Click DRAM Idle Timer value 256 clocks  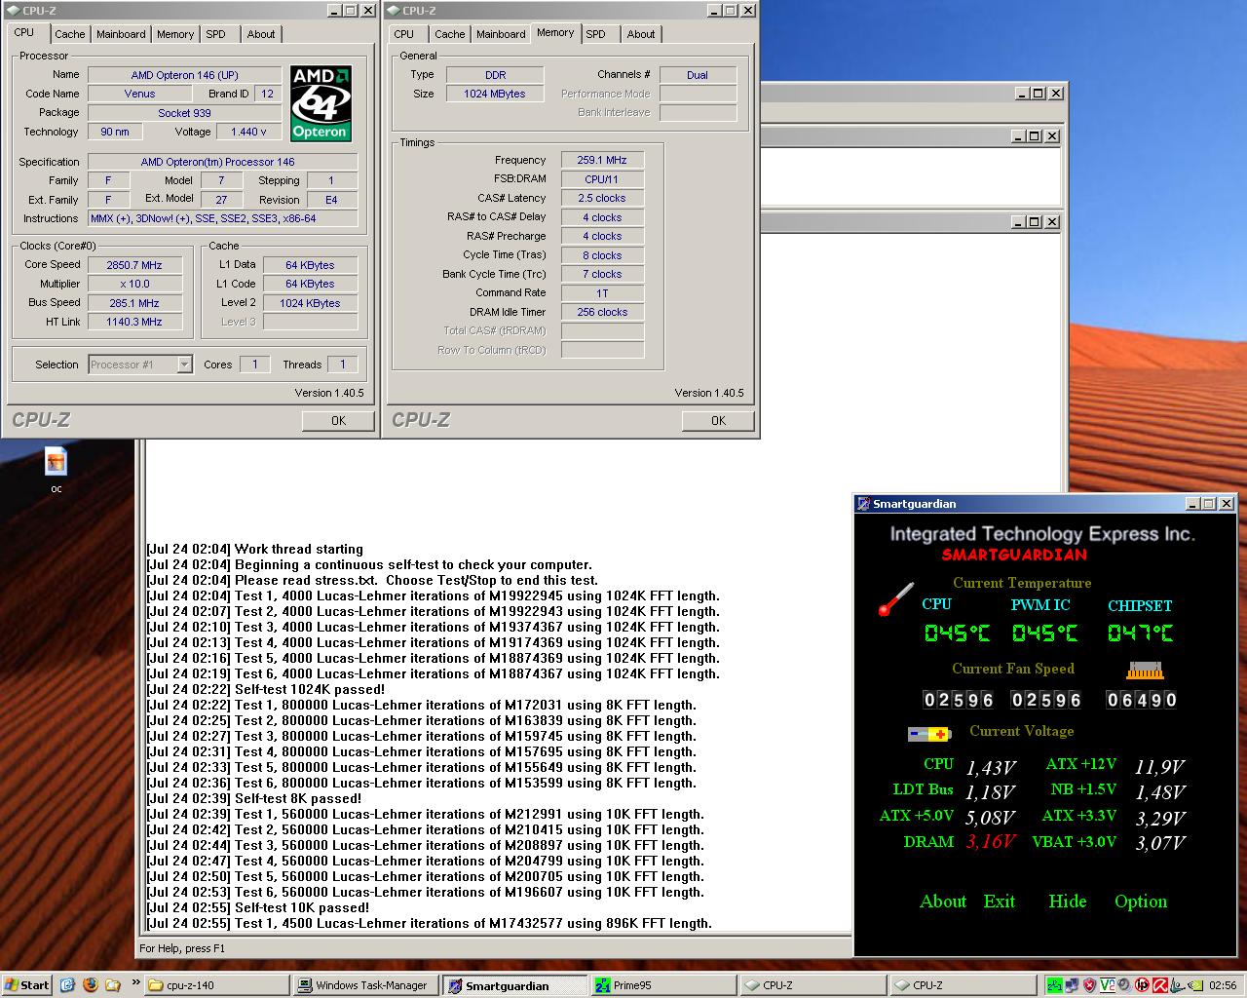click(x=602, y=312)
